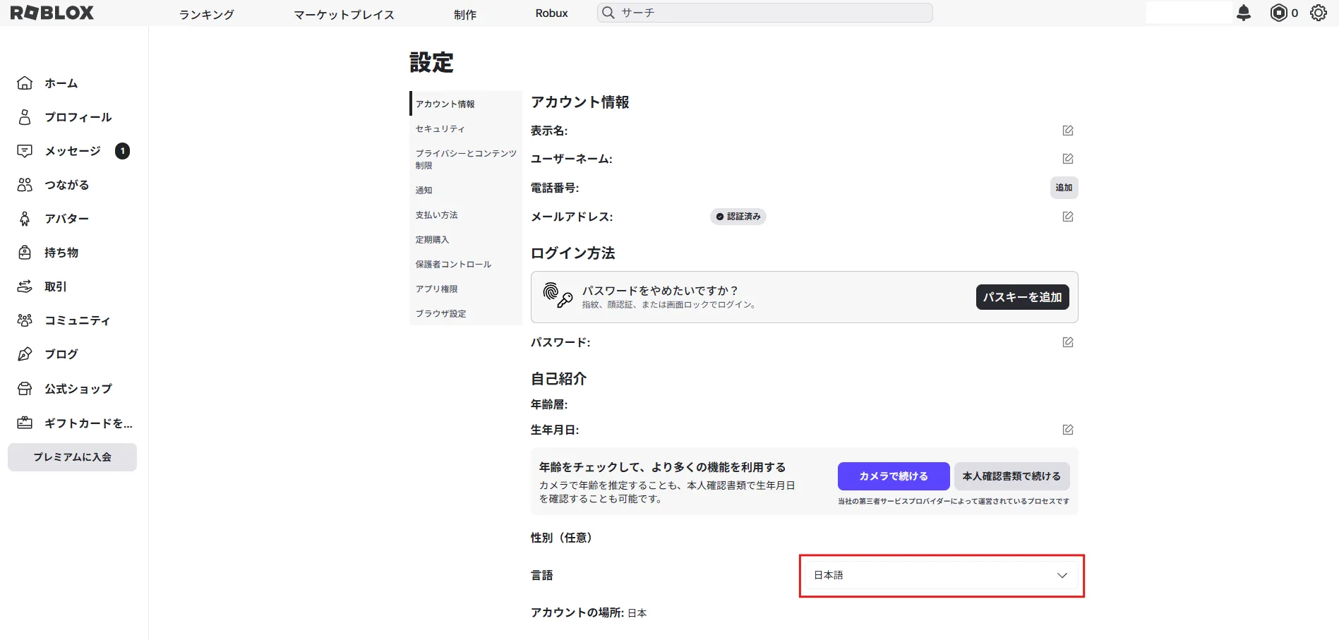Image resolution: width=1339 pixels, height=640 pixels.
Task: Click the カメラで続ける button
Action: click(894, 476)
